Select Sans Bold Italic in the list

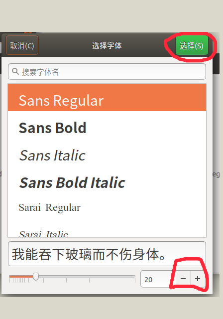(107, 182)
